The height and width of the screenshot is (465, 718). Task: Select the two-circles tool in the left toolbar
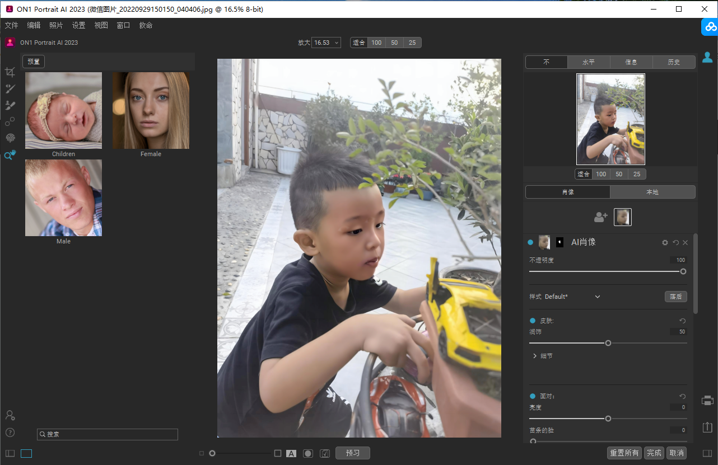pos(10,121)
